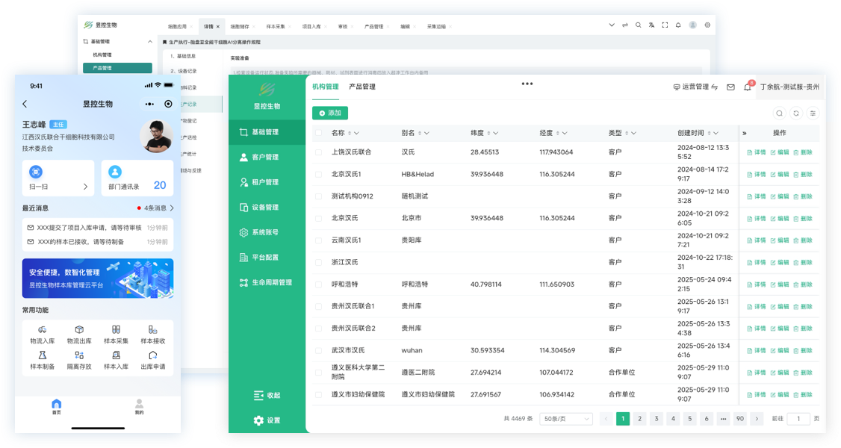
Task: Open the search icon above the table
Action: pyautogui.click(x=780, y=113)
